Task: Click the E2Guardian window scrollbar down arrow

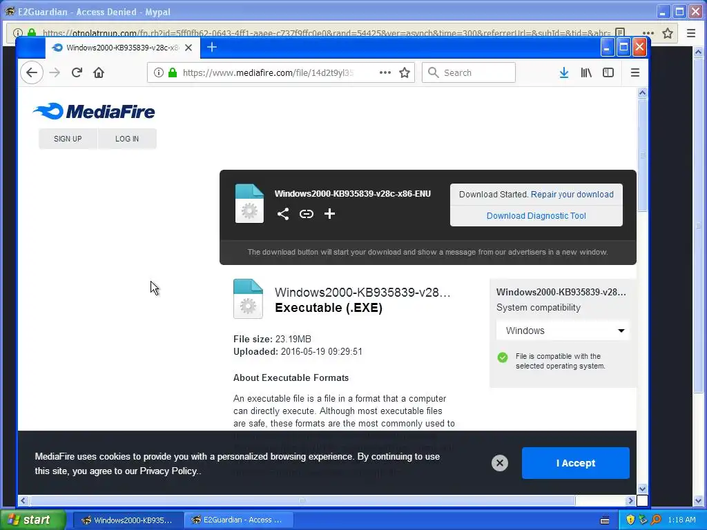Action: click(699, 500)
